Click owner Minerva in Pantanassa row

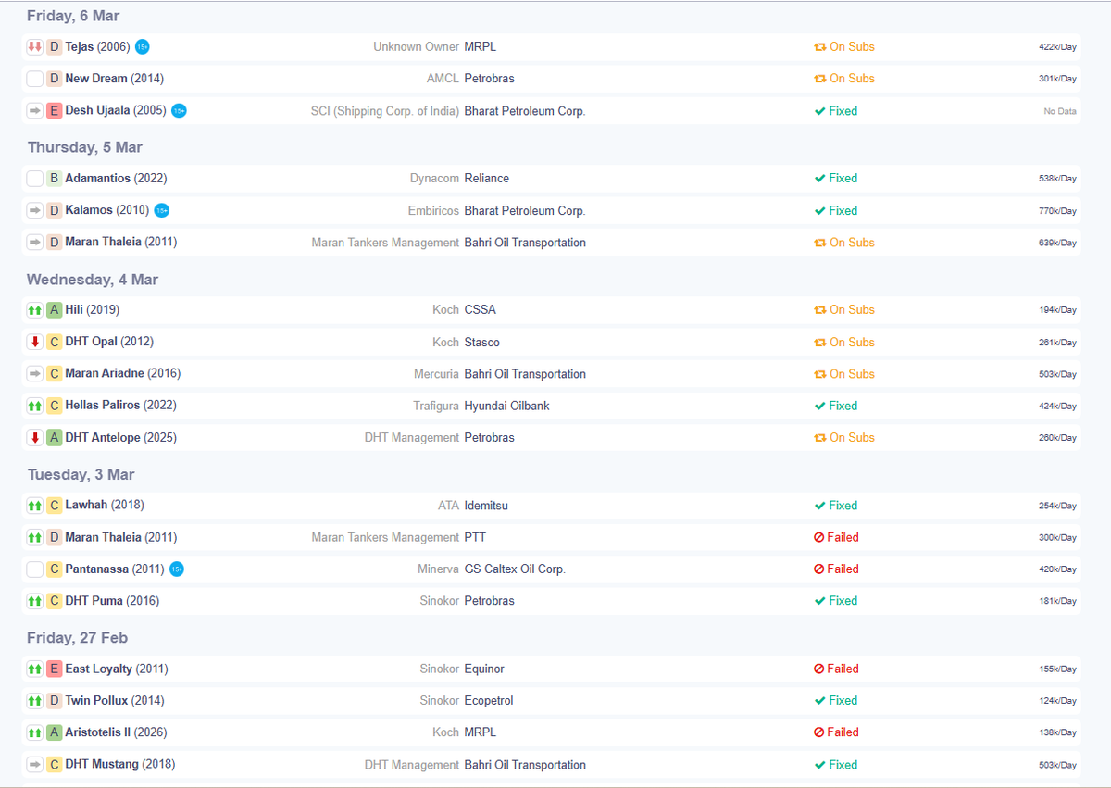pos(439,569)
